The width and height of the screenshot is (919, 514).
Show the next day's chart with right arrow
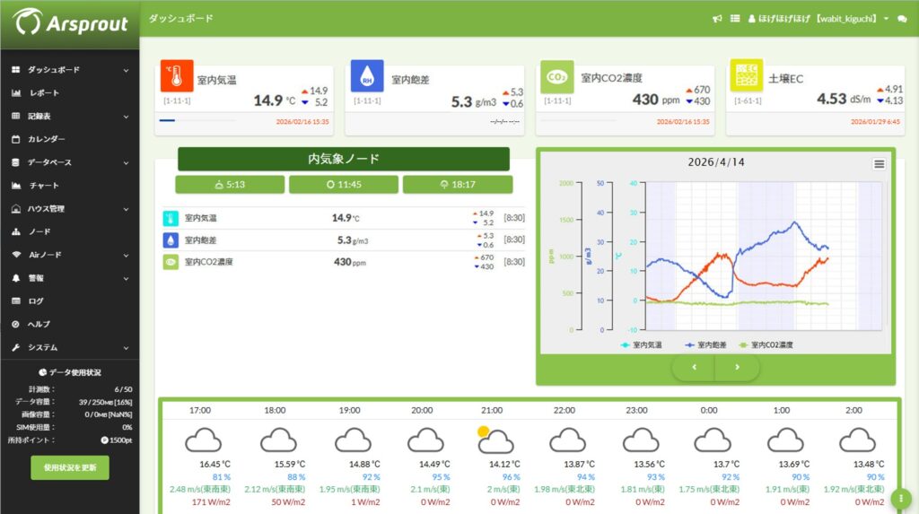(738, 367)
